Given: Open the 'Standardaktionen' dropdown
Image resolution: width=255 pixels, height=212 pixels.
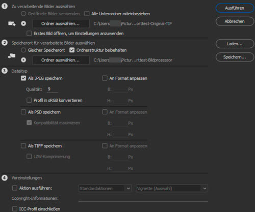Looking at the screenshot, I should [105, 189].
